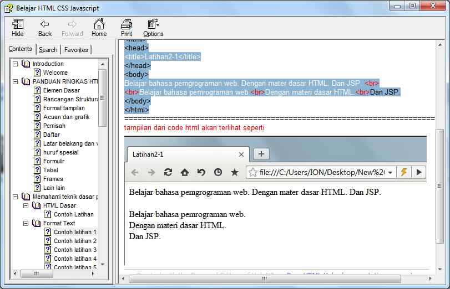Open the Rancangan Struktur topic
This screenshot has height=289, width=450.
(x=70, y=100)
